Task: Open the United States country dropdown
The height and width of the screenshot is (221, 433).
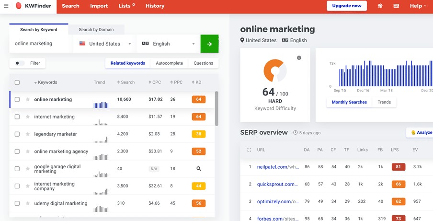Action: click(105, 44)
